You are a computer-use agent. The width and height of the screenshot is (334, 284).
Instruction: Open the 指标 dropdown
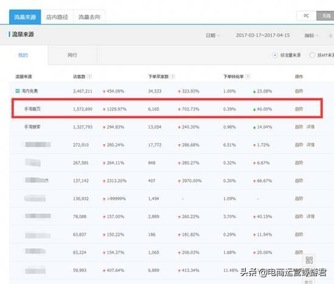[311, 35]
